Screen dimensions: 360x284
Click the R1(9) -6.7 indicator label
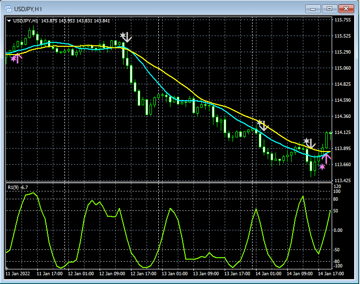(18, 188)
